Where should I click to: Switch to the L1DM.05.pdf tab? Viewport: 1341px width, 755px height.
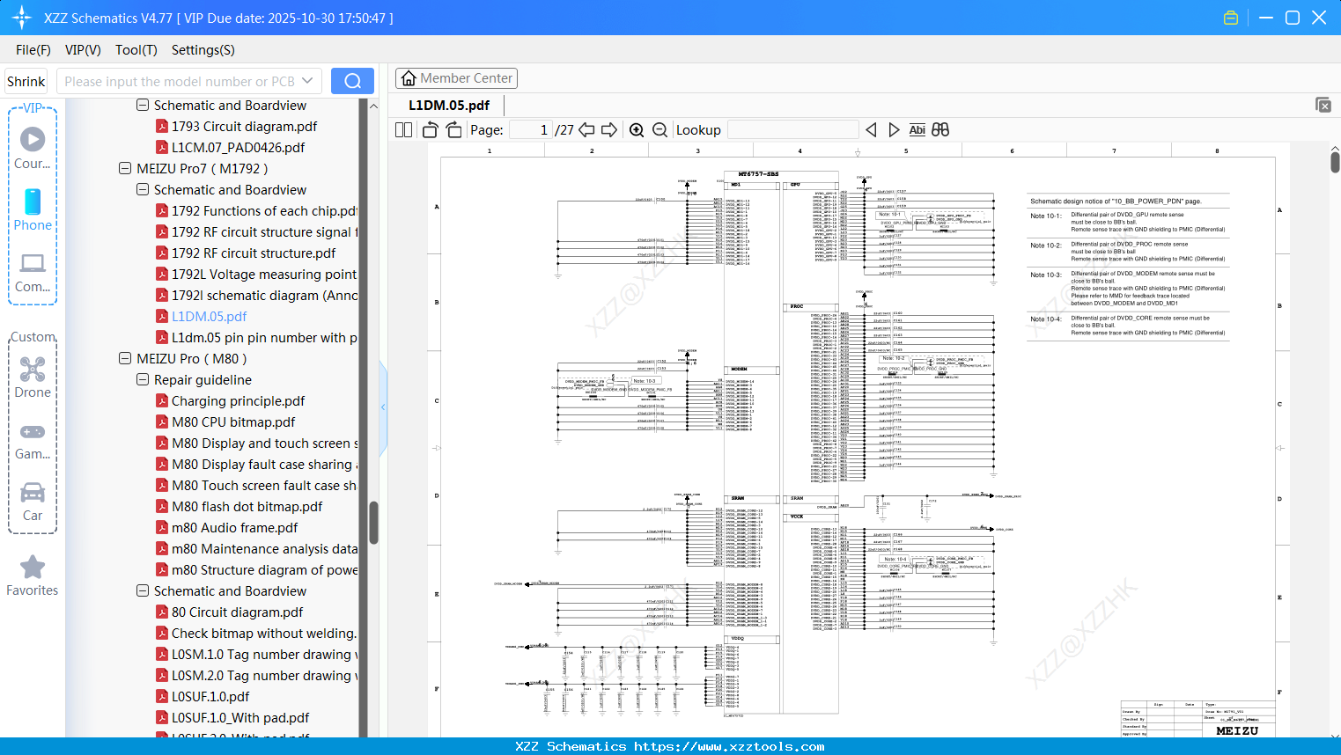[x=449, y=106]
